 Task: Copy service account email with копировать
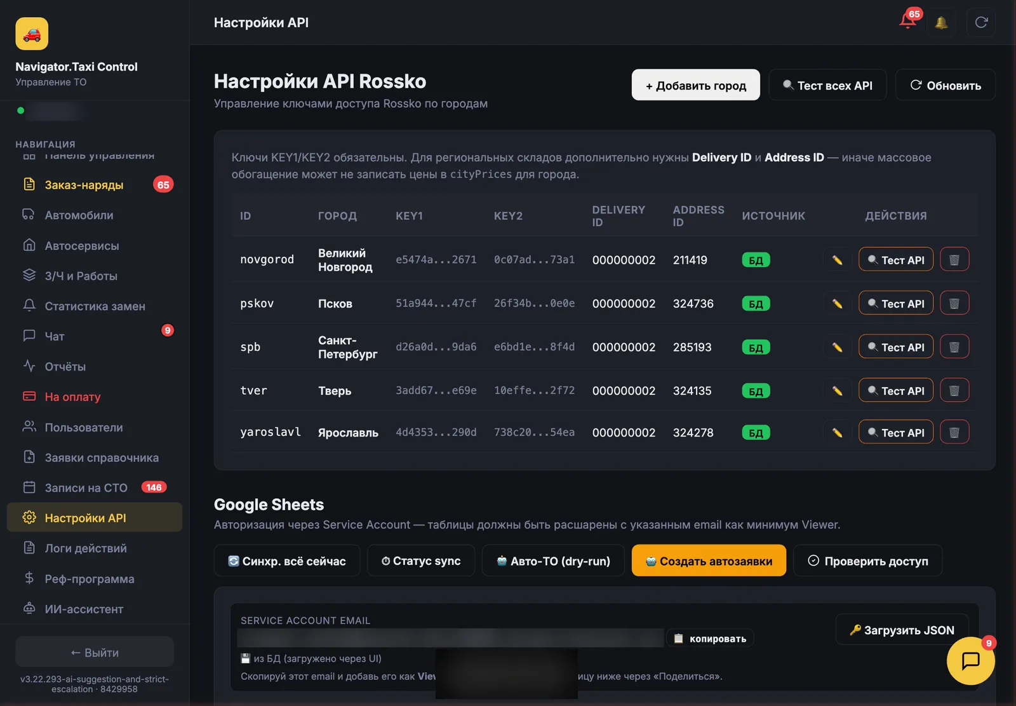pyautogui.click(x=711, y=638)
